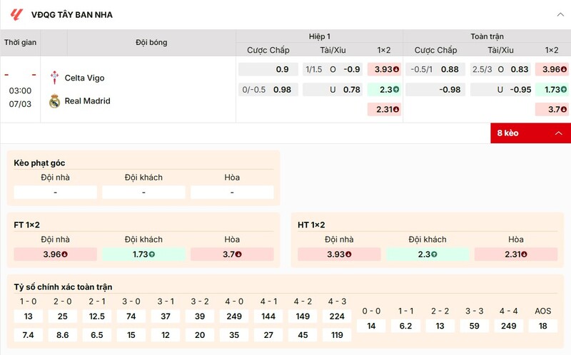Select HT 1x2 Đội nhà odds 3.93
This screenshot has width=571, height=355.
pos(339,254)
